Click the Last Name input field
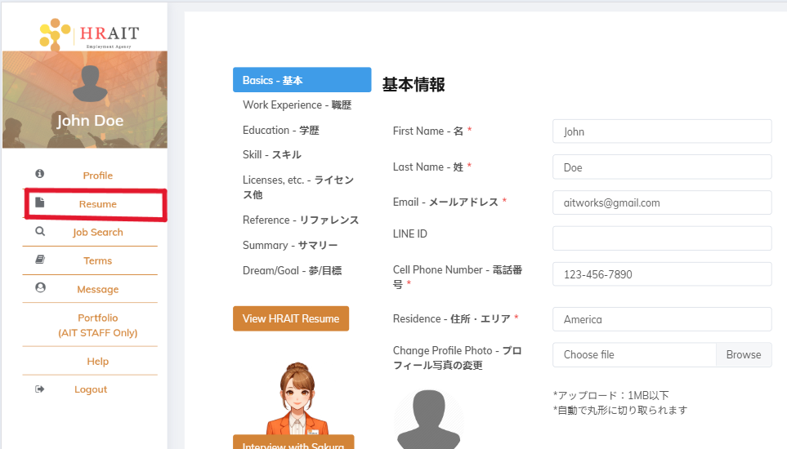This screenshot has height=449, width=787. coord(662,167)
